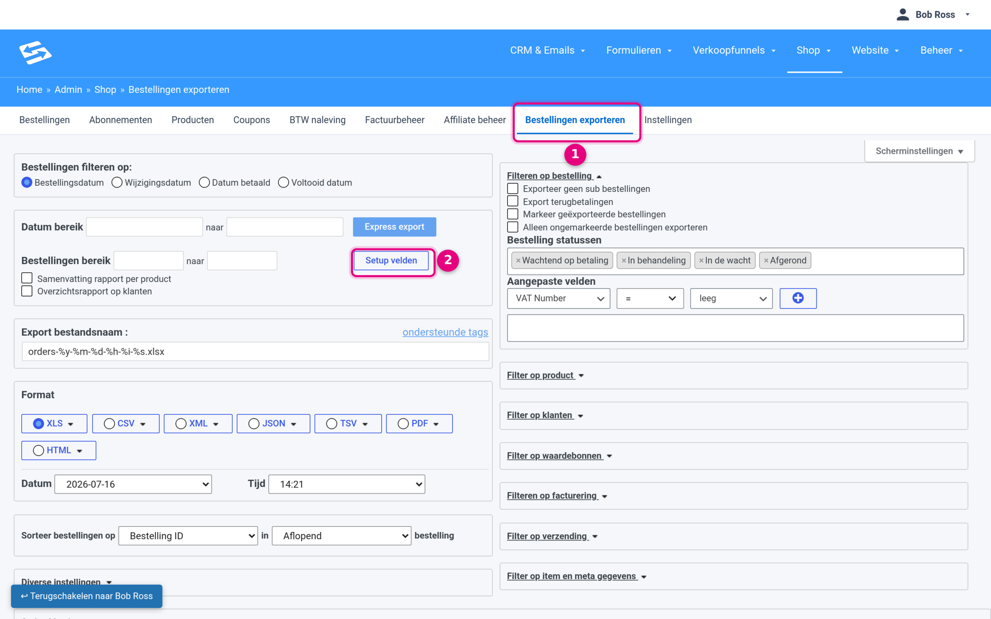
Task: Select Wijzigingsdatum radio option
Action: click(117, 183)
